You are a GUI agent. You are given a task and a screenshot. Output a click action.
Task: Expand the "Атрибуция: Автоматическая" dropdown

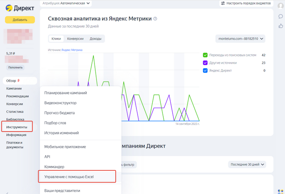click(x=66, y=3)
